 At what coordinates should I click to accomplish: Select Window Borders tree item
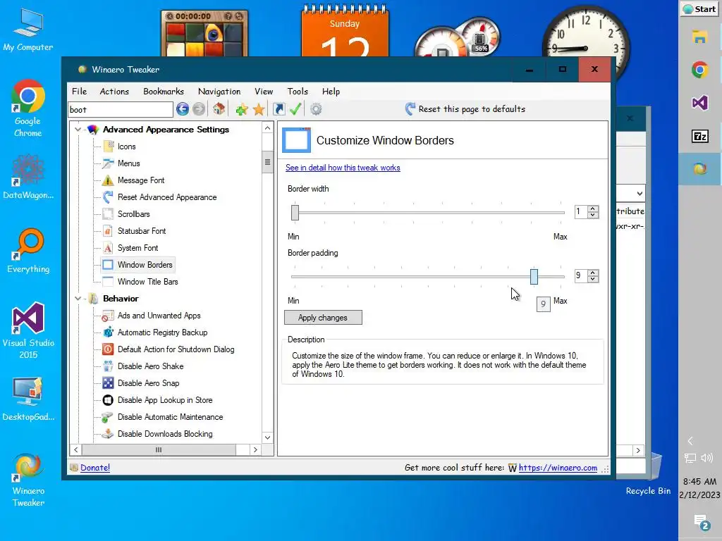(x=145, y=265)
